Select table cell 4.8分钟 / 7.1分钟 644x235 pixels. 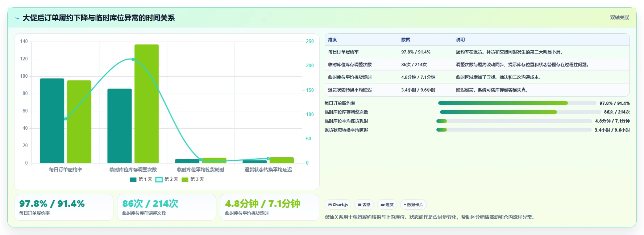418,77
